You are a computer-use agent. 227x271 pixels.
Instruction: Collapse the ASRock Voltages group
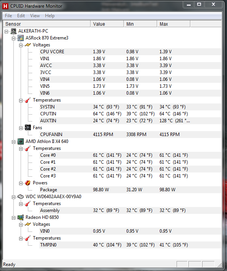point(21,45)
